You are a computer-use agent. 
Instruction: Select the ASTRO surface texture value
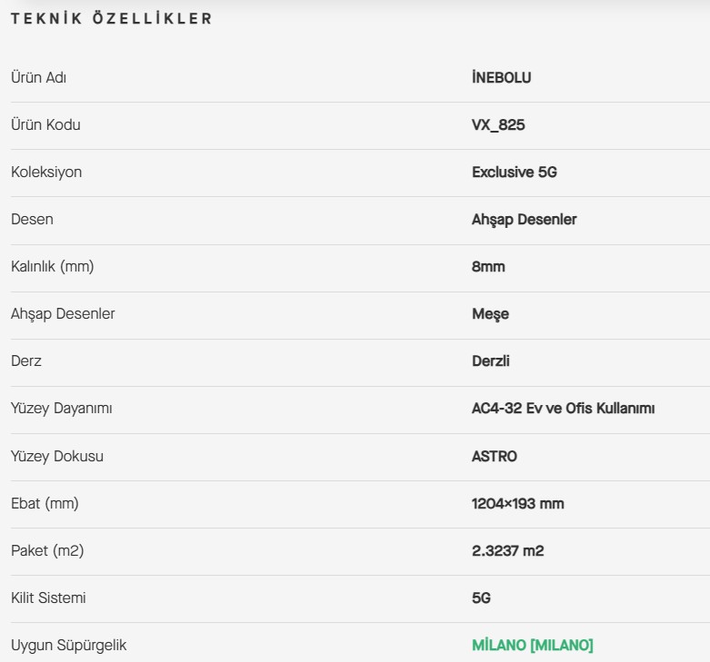coord(494,456)
